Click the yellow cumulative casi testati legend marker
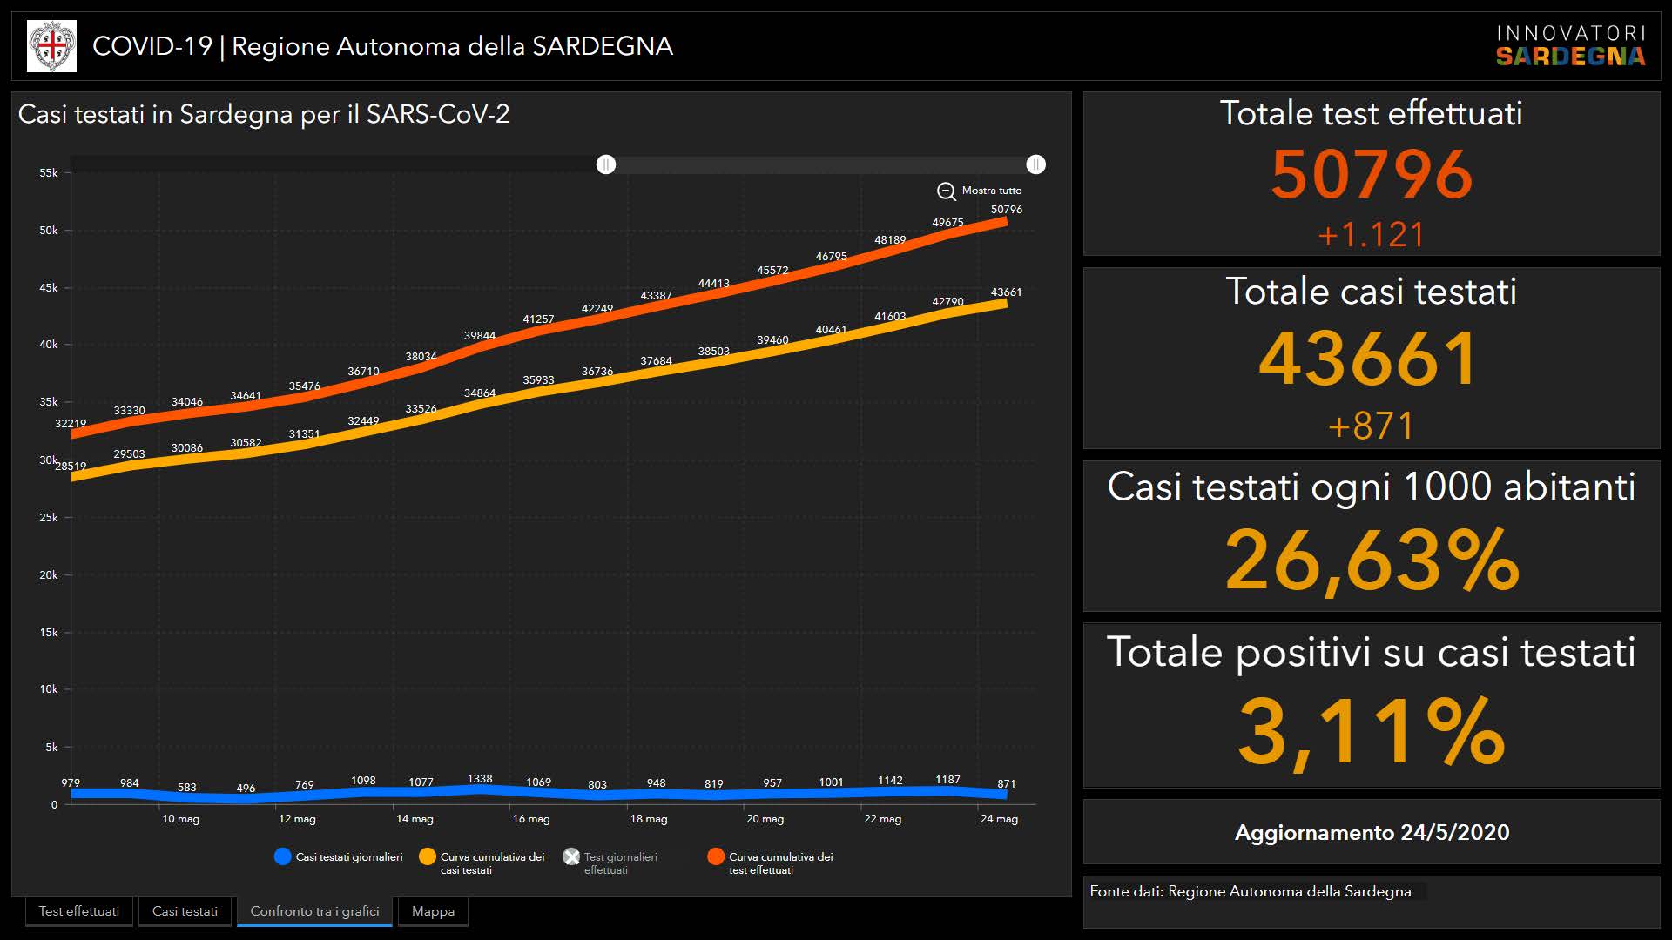The image size is (1672, 940). [x=427, y=856]
